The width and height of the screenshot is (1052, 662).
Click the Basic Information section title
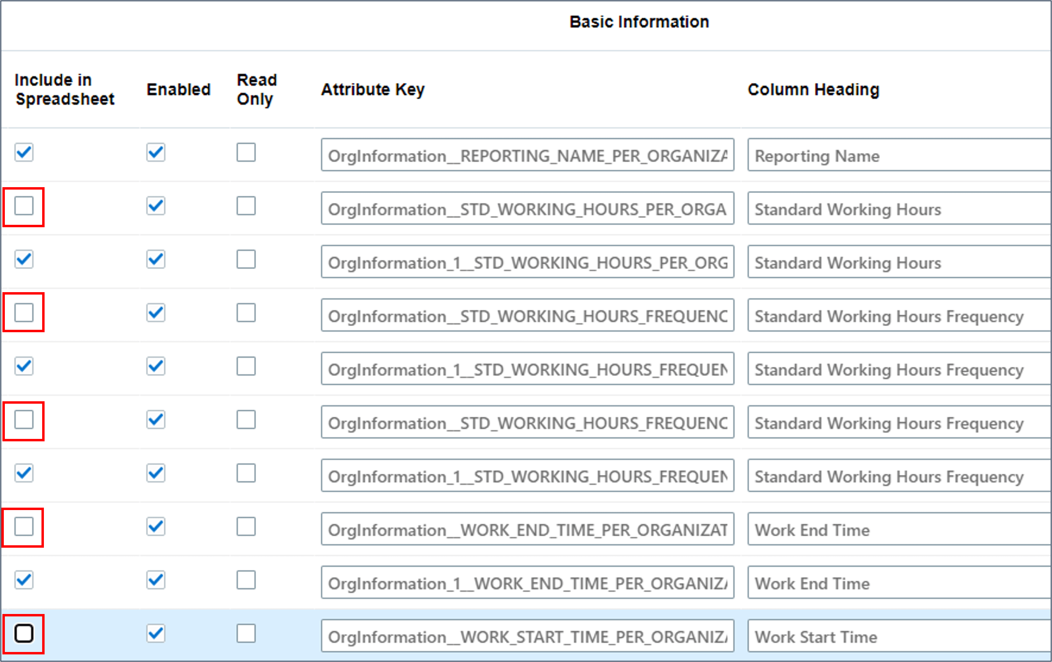click(639, 22)
